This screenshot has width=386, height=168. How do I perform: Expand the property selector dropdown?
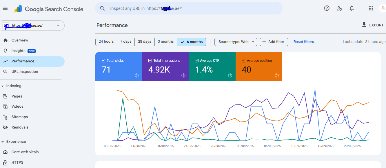(58, 26)
